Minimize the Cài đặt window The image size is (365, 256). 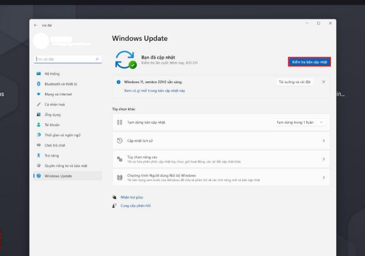click(x=307, y=23)
